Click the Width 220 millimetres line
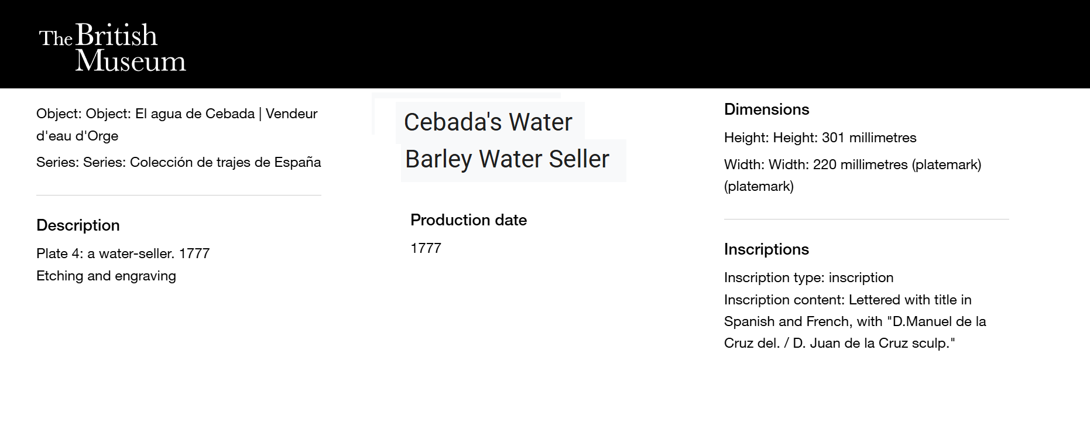 point(852,164)
